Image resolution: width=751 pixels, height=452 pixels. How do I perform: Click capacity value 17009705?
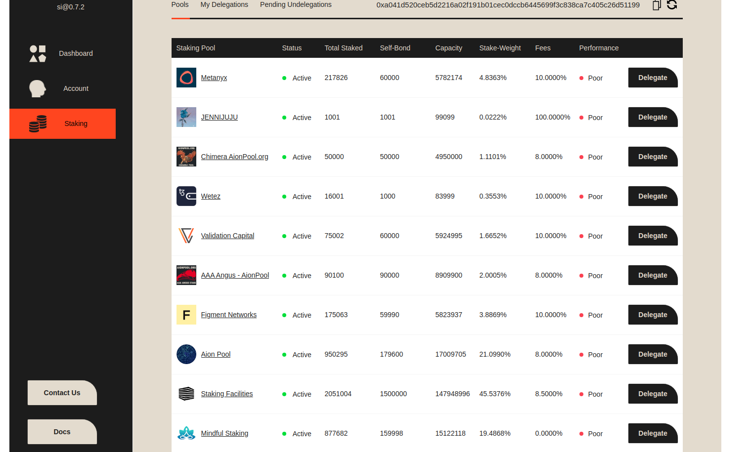[x=450, y=354]
